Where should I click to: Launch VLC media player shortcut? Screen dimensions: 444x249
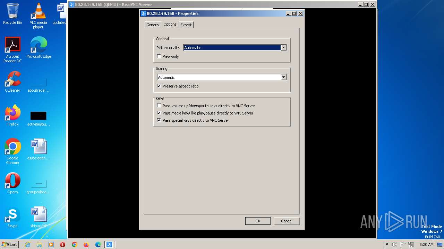coord(38,16)
